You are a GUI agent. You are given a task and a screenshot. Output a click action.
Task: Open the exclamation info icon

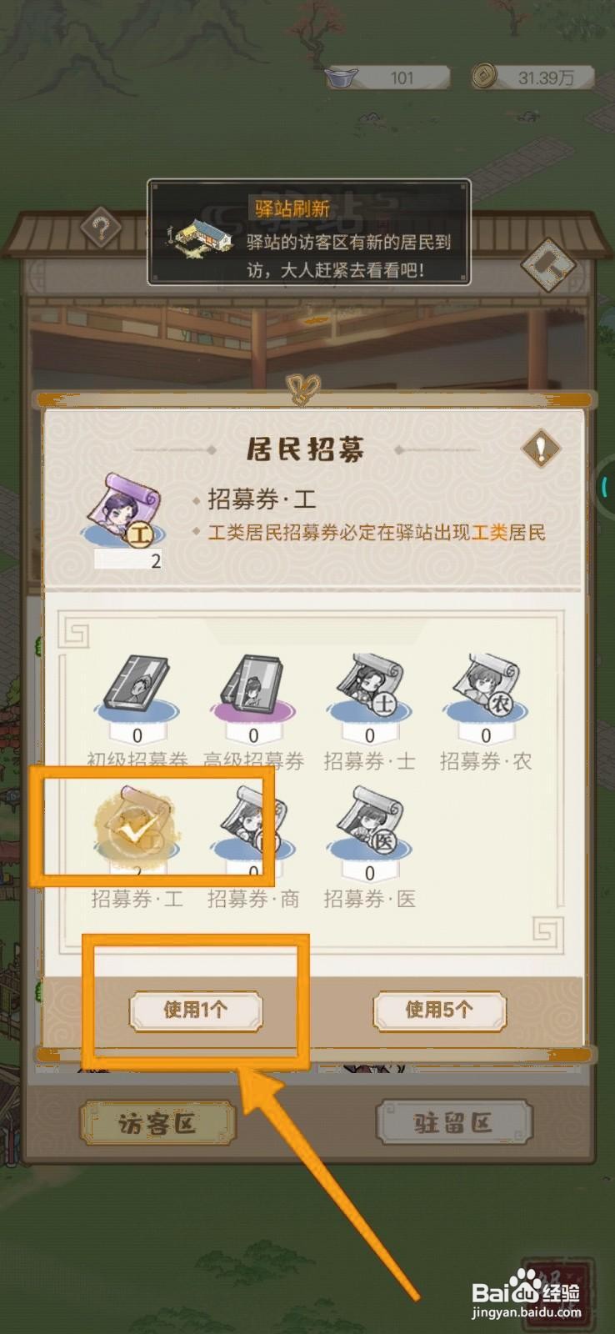coord(541,449)
